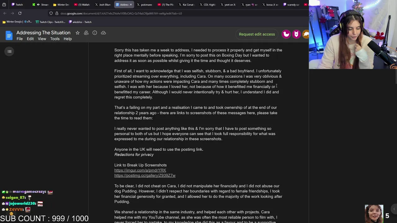The width and height of the screenshot is (397, 223).
Task: Check the cloud document status icon
Action: 103,33
